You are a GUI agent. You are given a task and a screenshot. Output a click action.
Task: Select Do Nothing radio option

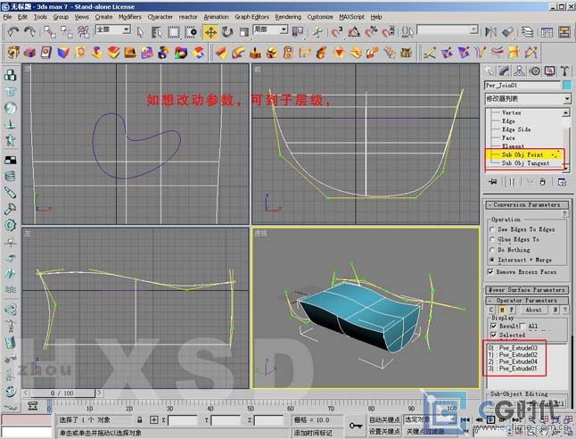click(492, 250)
